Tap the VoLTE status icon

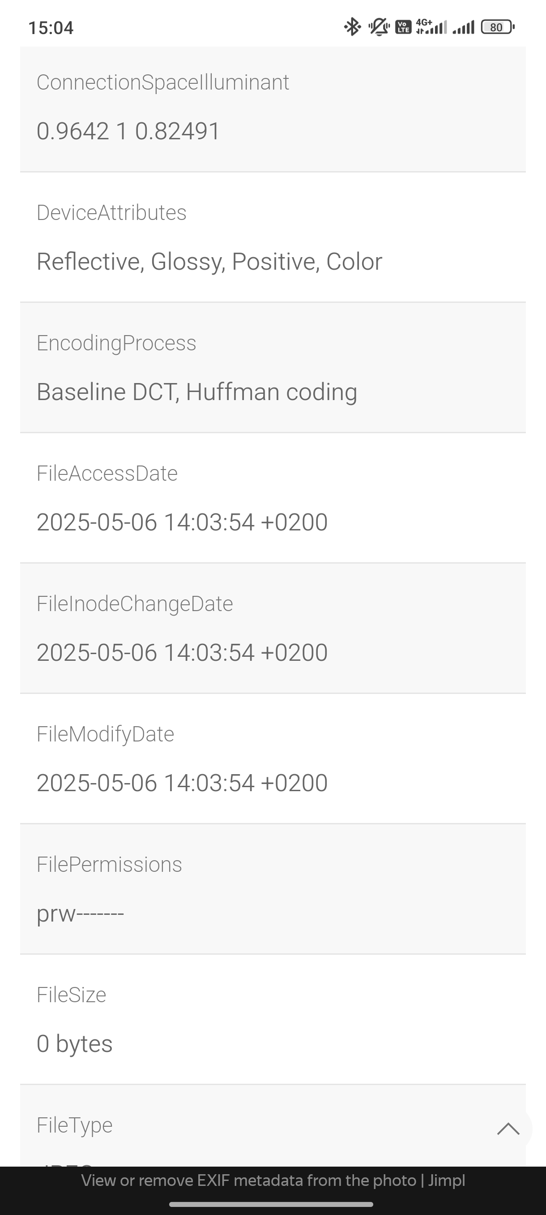coord(403,27)
